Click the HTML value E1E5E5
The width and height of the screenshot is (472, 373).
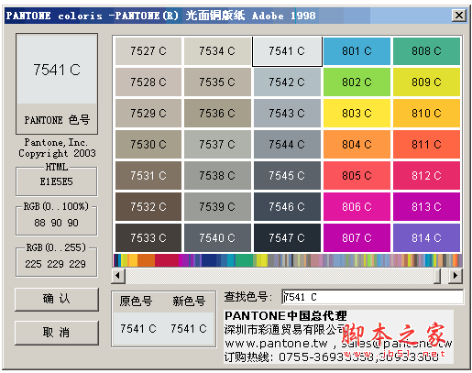tap(57, 181)
